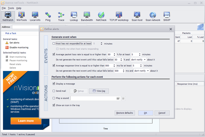The image size is (205, 137).
Task: Click the Set alerts task link
Action: point(14,43)
